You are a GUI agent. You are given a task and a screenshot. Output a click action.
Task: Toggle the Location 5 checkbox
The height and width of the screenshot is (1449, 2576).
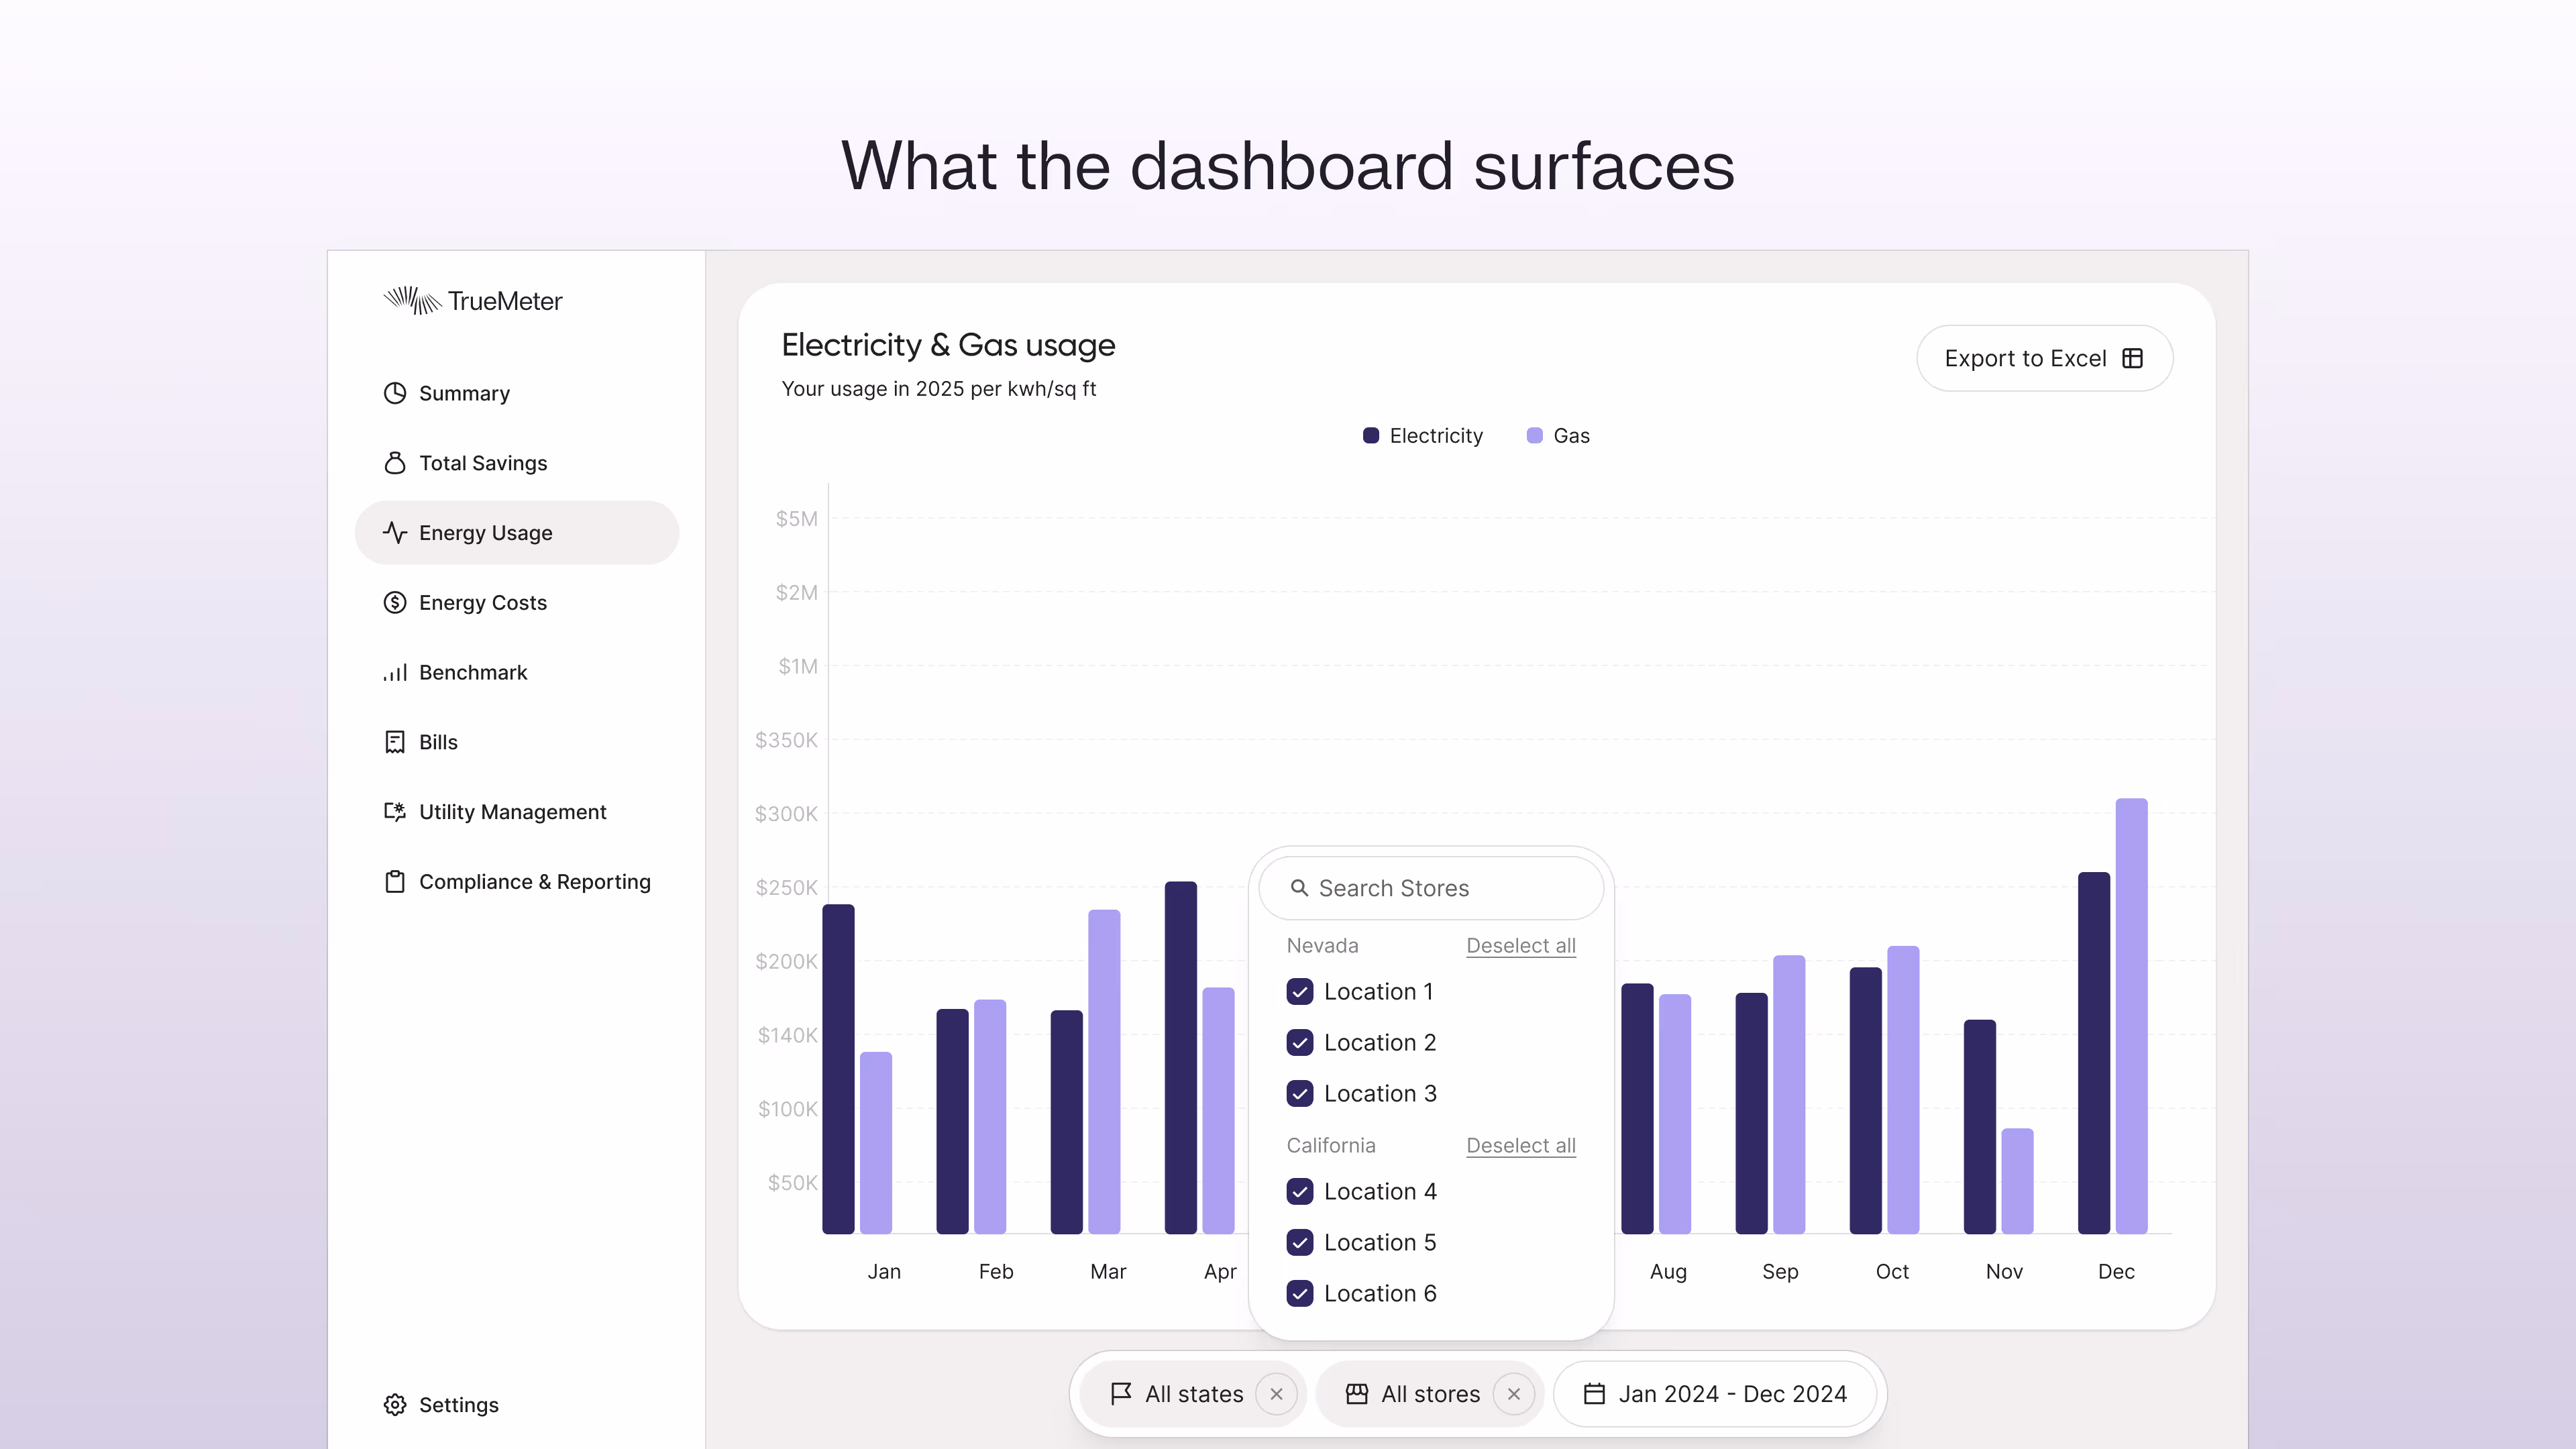1300,1243
